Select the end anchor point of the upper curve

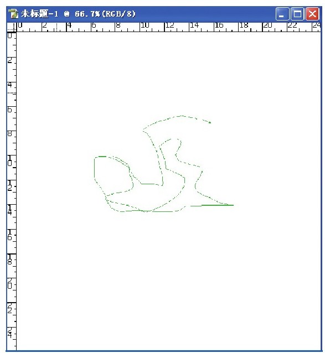[210, 122]
